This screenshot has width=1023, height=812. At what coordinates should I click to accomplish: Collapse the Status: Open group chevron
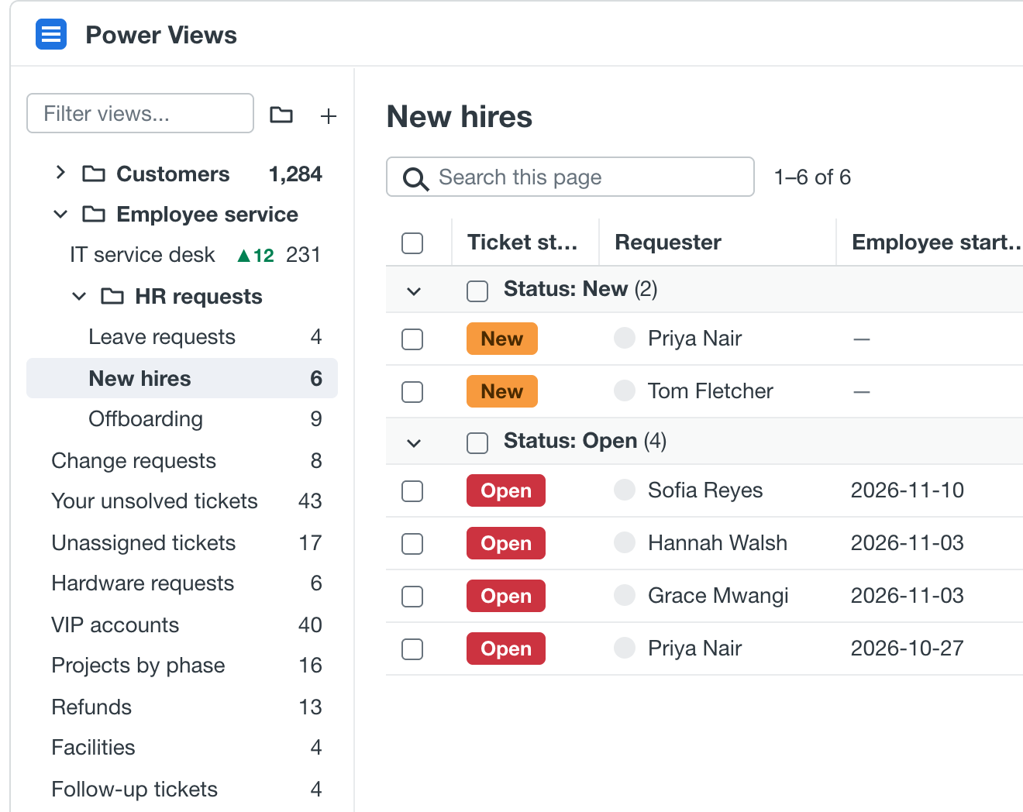tap(414, 443)
